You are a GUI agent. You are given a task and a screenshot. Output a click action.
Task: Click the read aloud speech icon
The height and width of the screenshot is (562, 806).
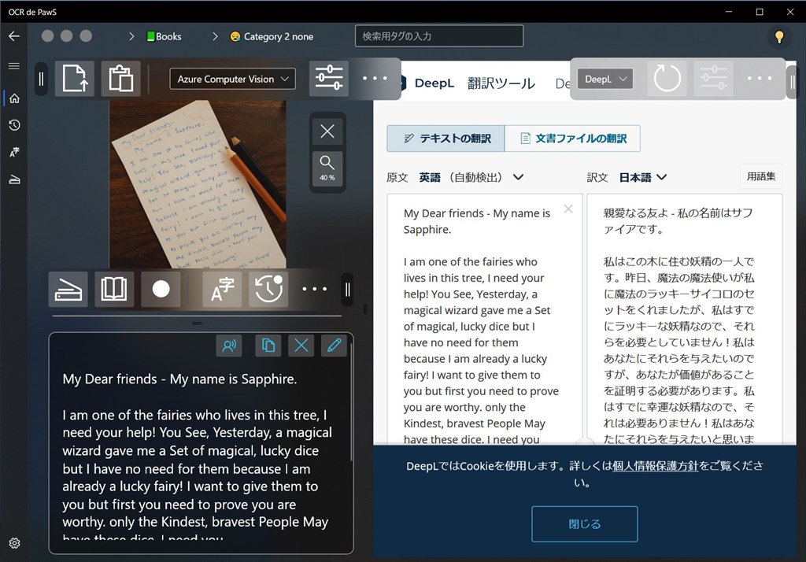point(230,345)
